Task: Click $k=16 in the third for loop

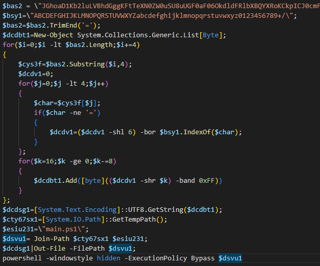Action: coord(44,161)
